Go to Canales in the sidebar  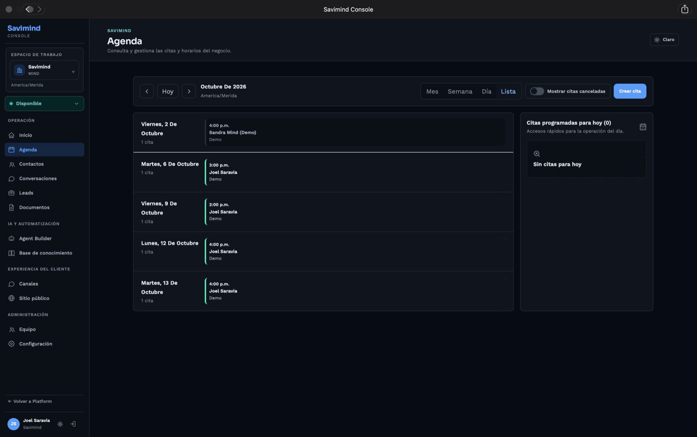(44, 284)
